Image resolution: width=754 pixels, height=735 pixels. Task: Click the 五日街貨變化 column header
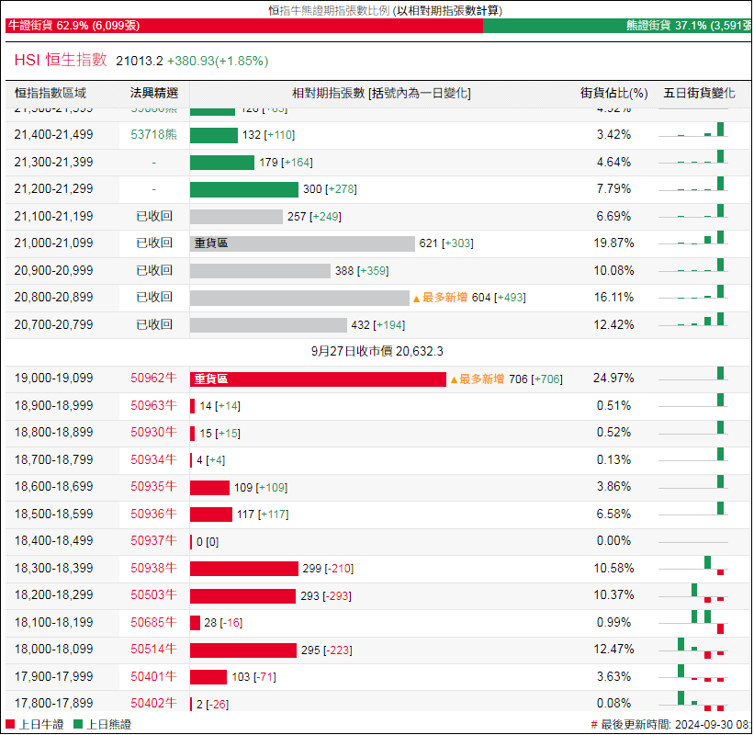pyautogui.click(x=699, y=94)
